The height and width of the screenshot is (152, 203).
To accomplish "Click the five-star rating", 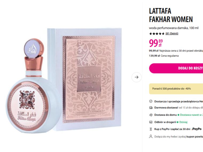I will click(x=157, y=34).
